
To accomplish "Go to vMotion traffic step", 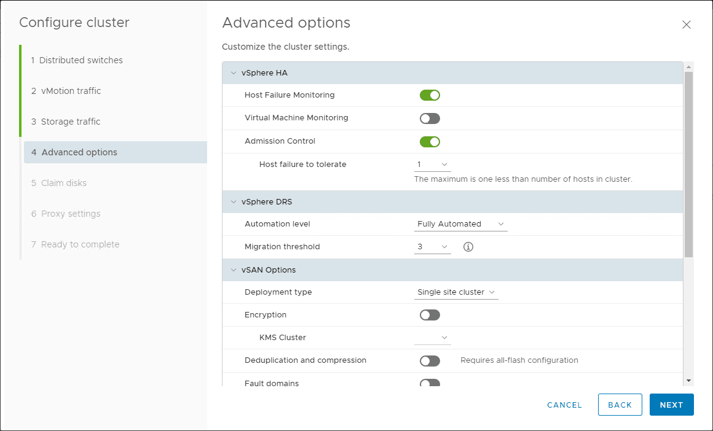I will tap(71, 91).
